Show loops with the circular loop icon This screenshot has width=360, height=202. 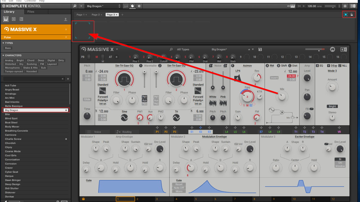13,19
